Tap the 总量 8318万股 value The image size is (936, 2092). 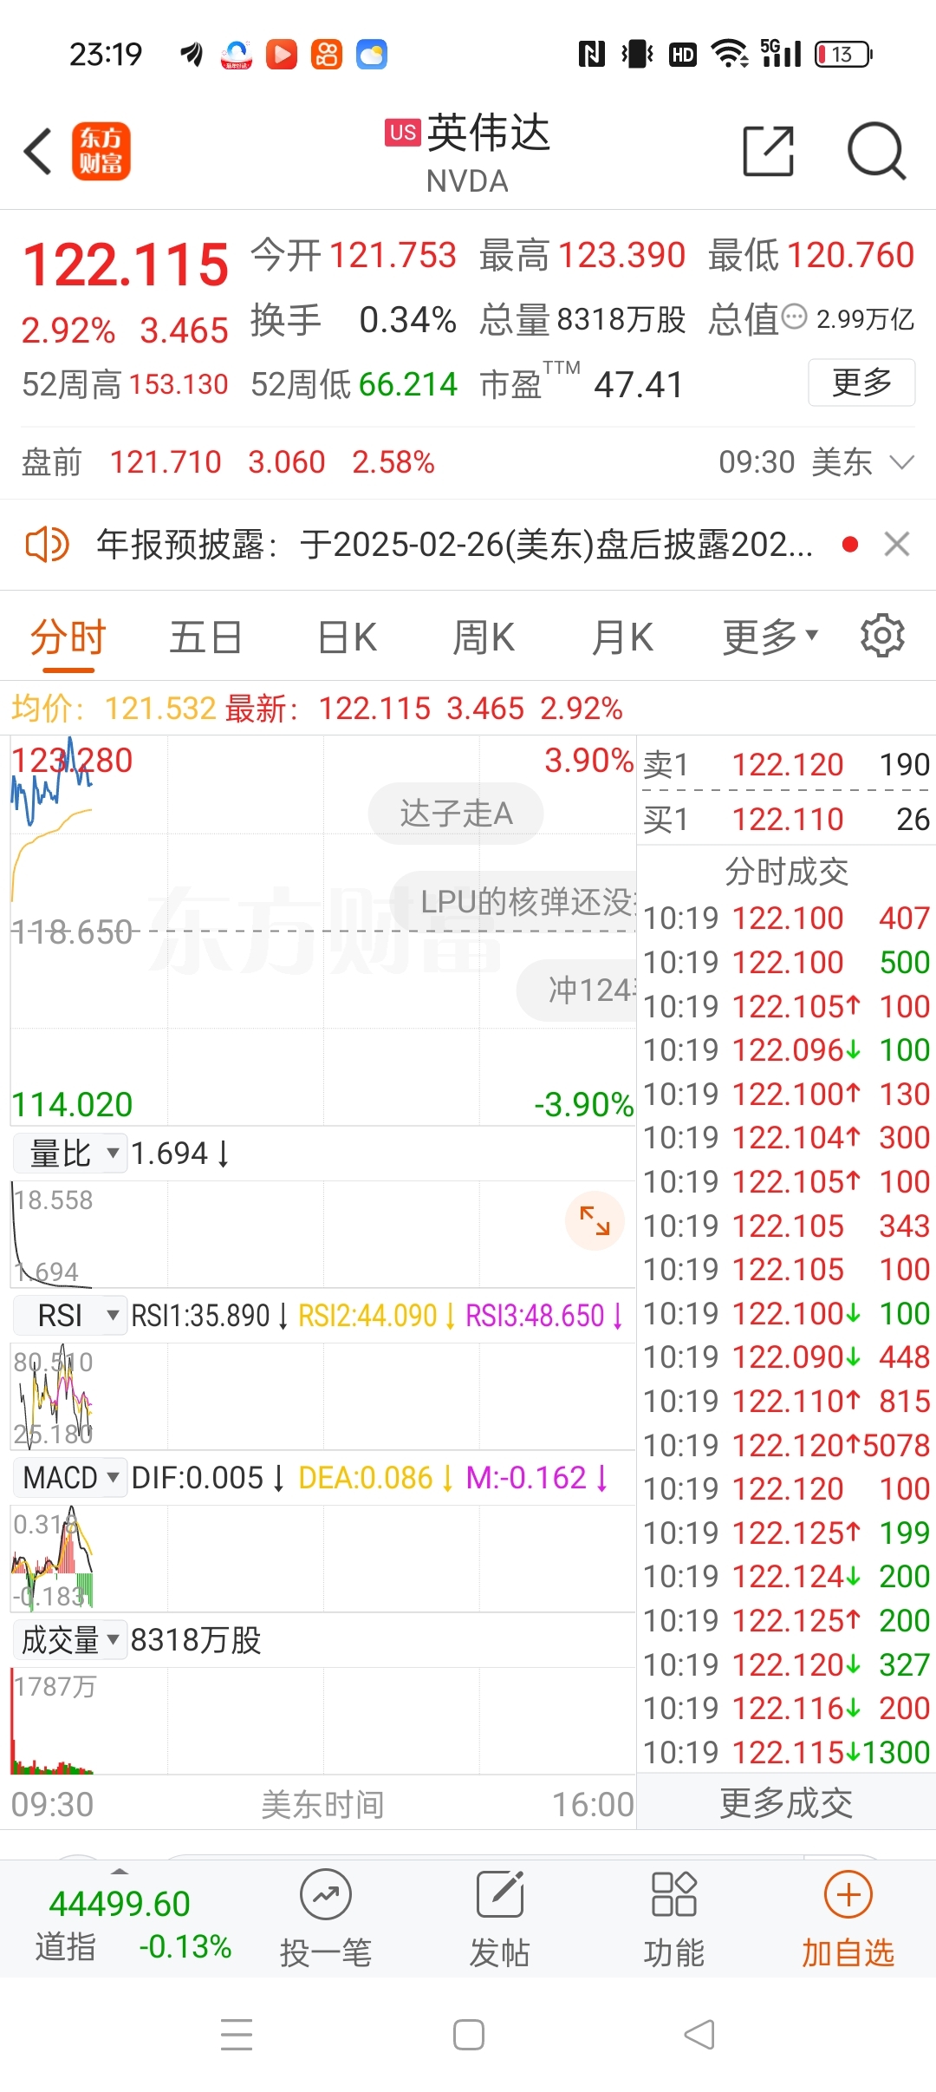(621, 319)
